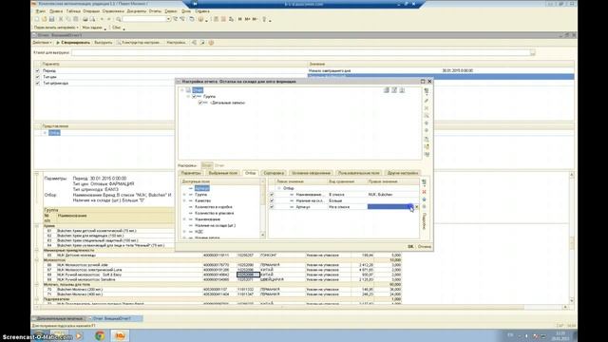Click the pencil edit icon beside structure tree
The width and height of the screenshot is (608, 342).
coord(427,101)
